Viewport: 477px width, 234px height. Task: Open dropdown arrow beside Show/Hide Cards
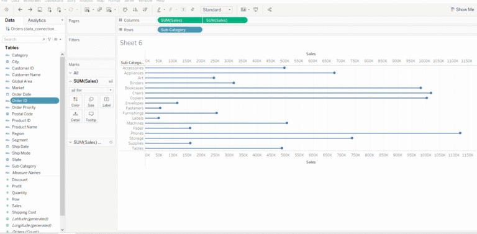(249, 10)
